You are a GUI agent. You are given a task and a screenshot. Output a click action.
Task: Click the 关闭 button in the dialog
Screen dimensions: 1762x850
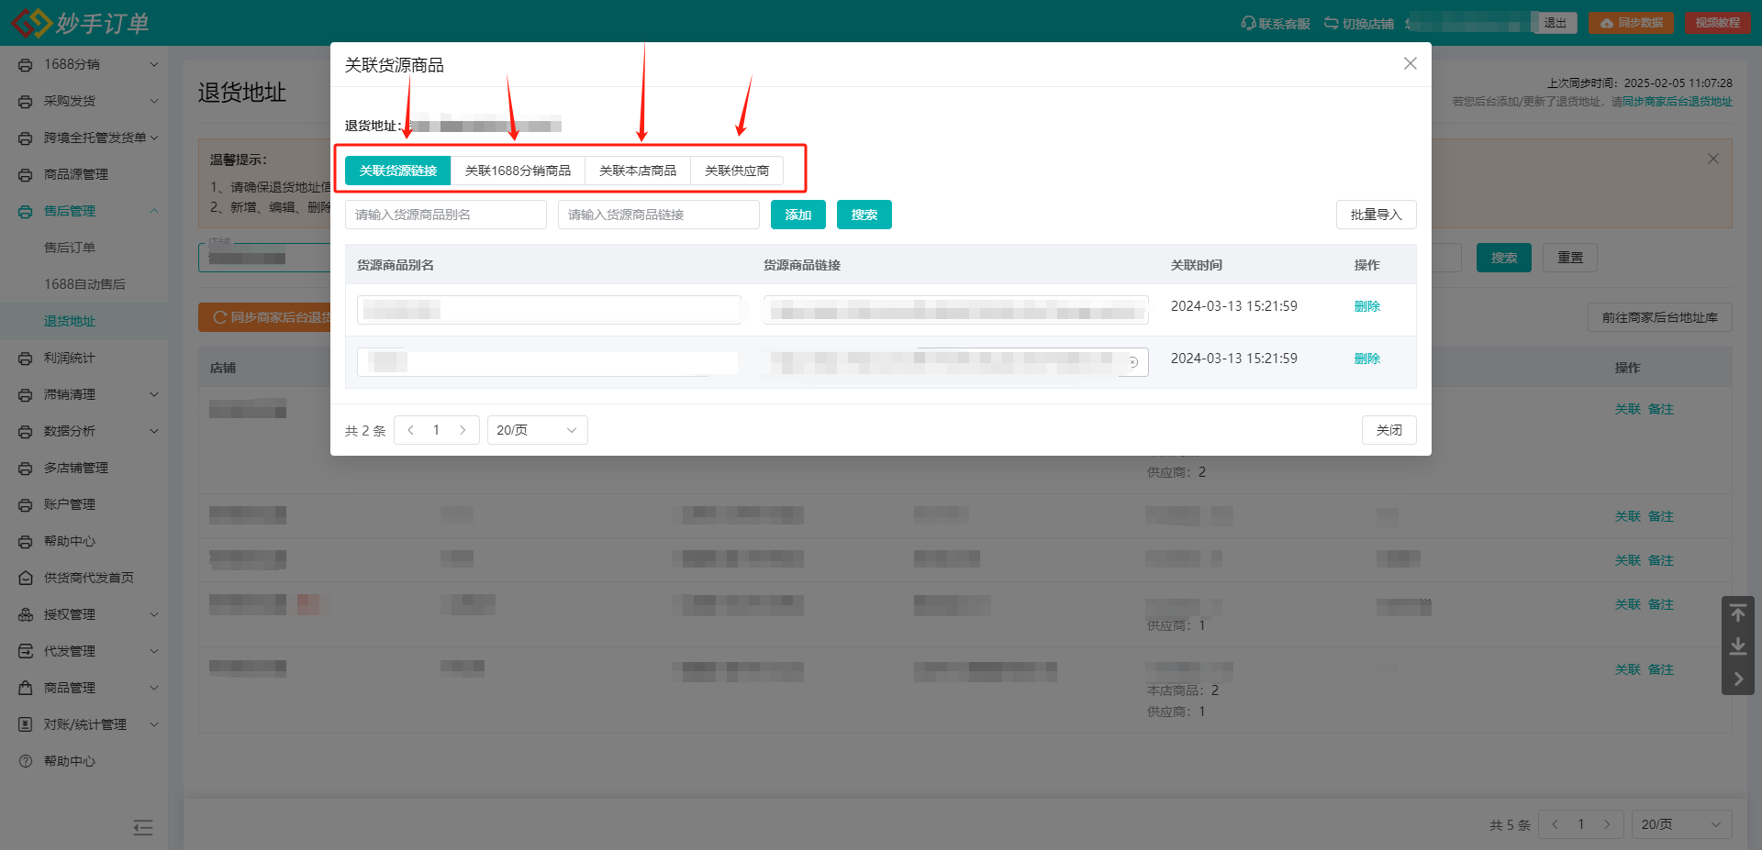coord(1389,430)
